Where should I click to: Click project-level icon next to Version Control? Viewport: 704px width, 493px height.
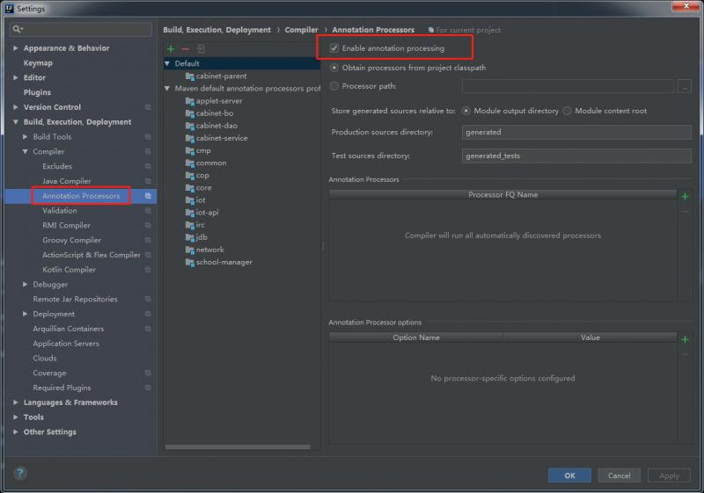coord(148,107)
